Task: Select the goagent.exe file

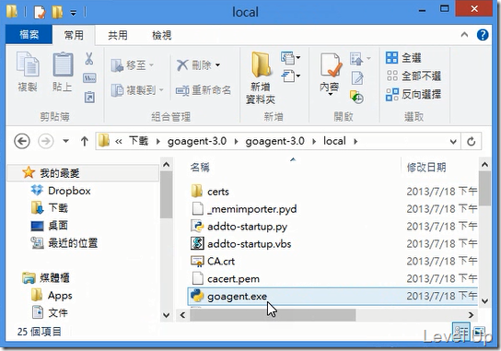Action: [x=332, y=296]
